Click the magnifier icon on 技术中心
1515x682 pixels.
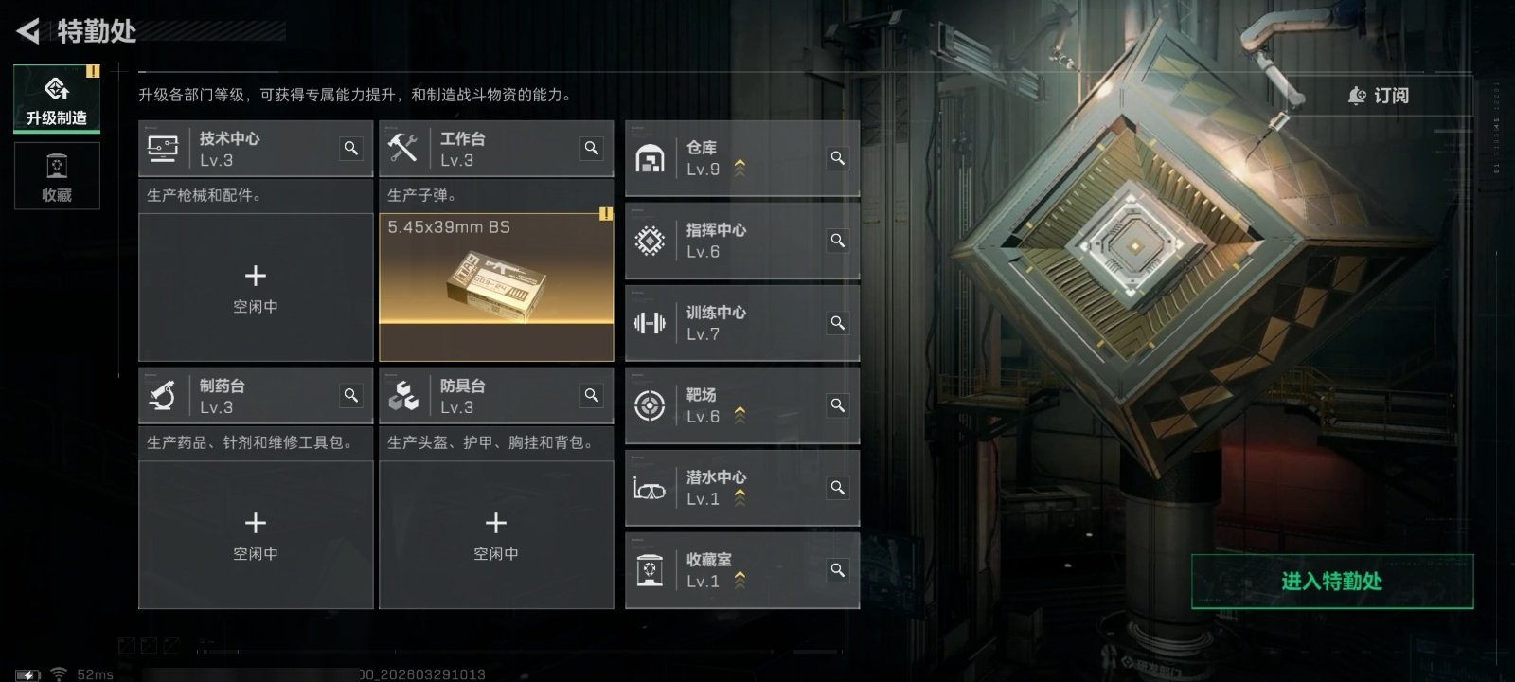click(x=351, y=149)
